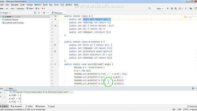Click down stack trace arrow in Run panel

5,97
